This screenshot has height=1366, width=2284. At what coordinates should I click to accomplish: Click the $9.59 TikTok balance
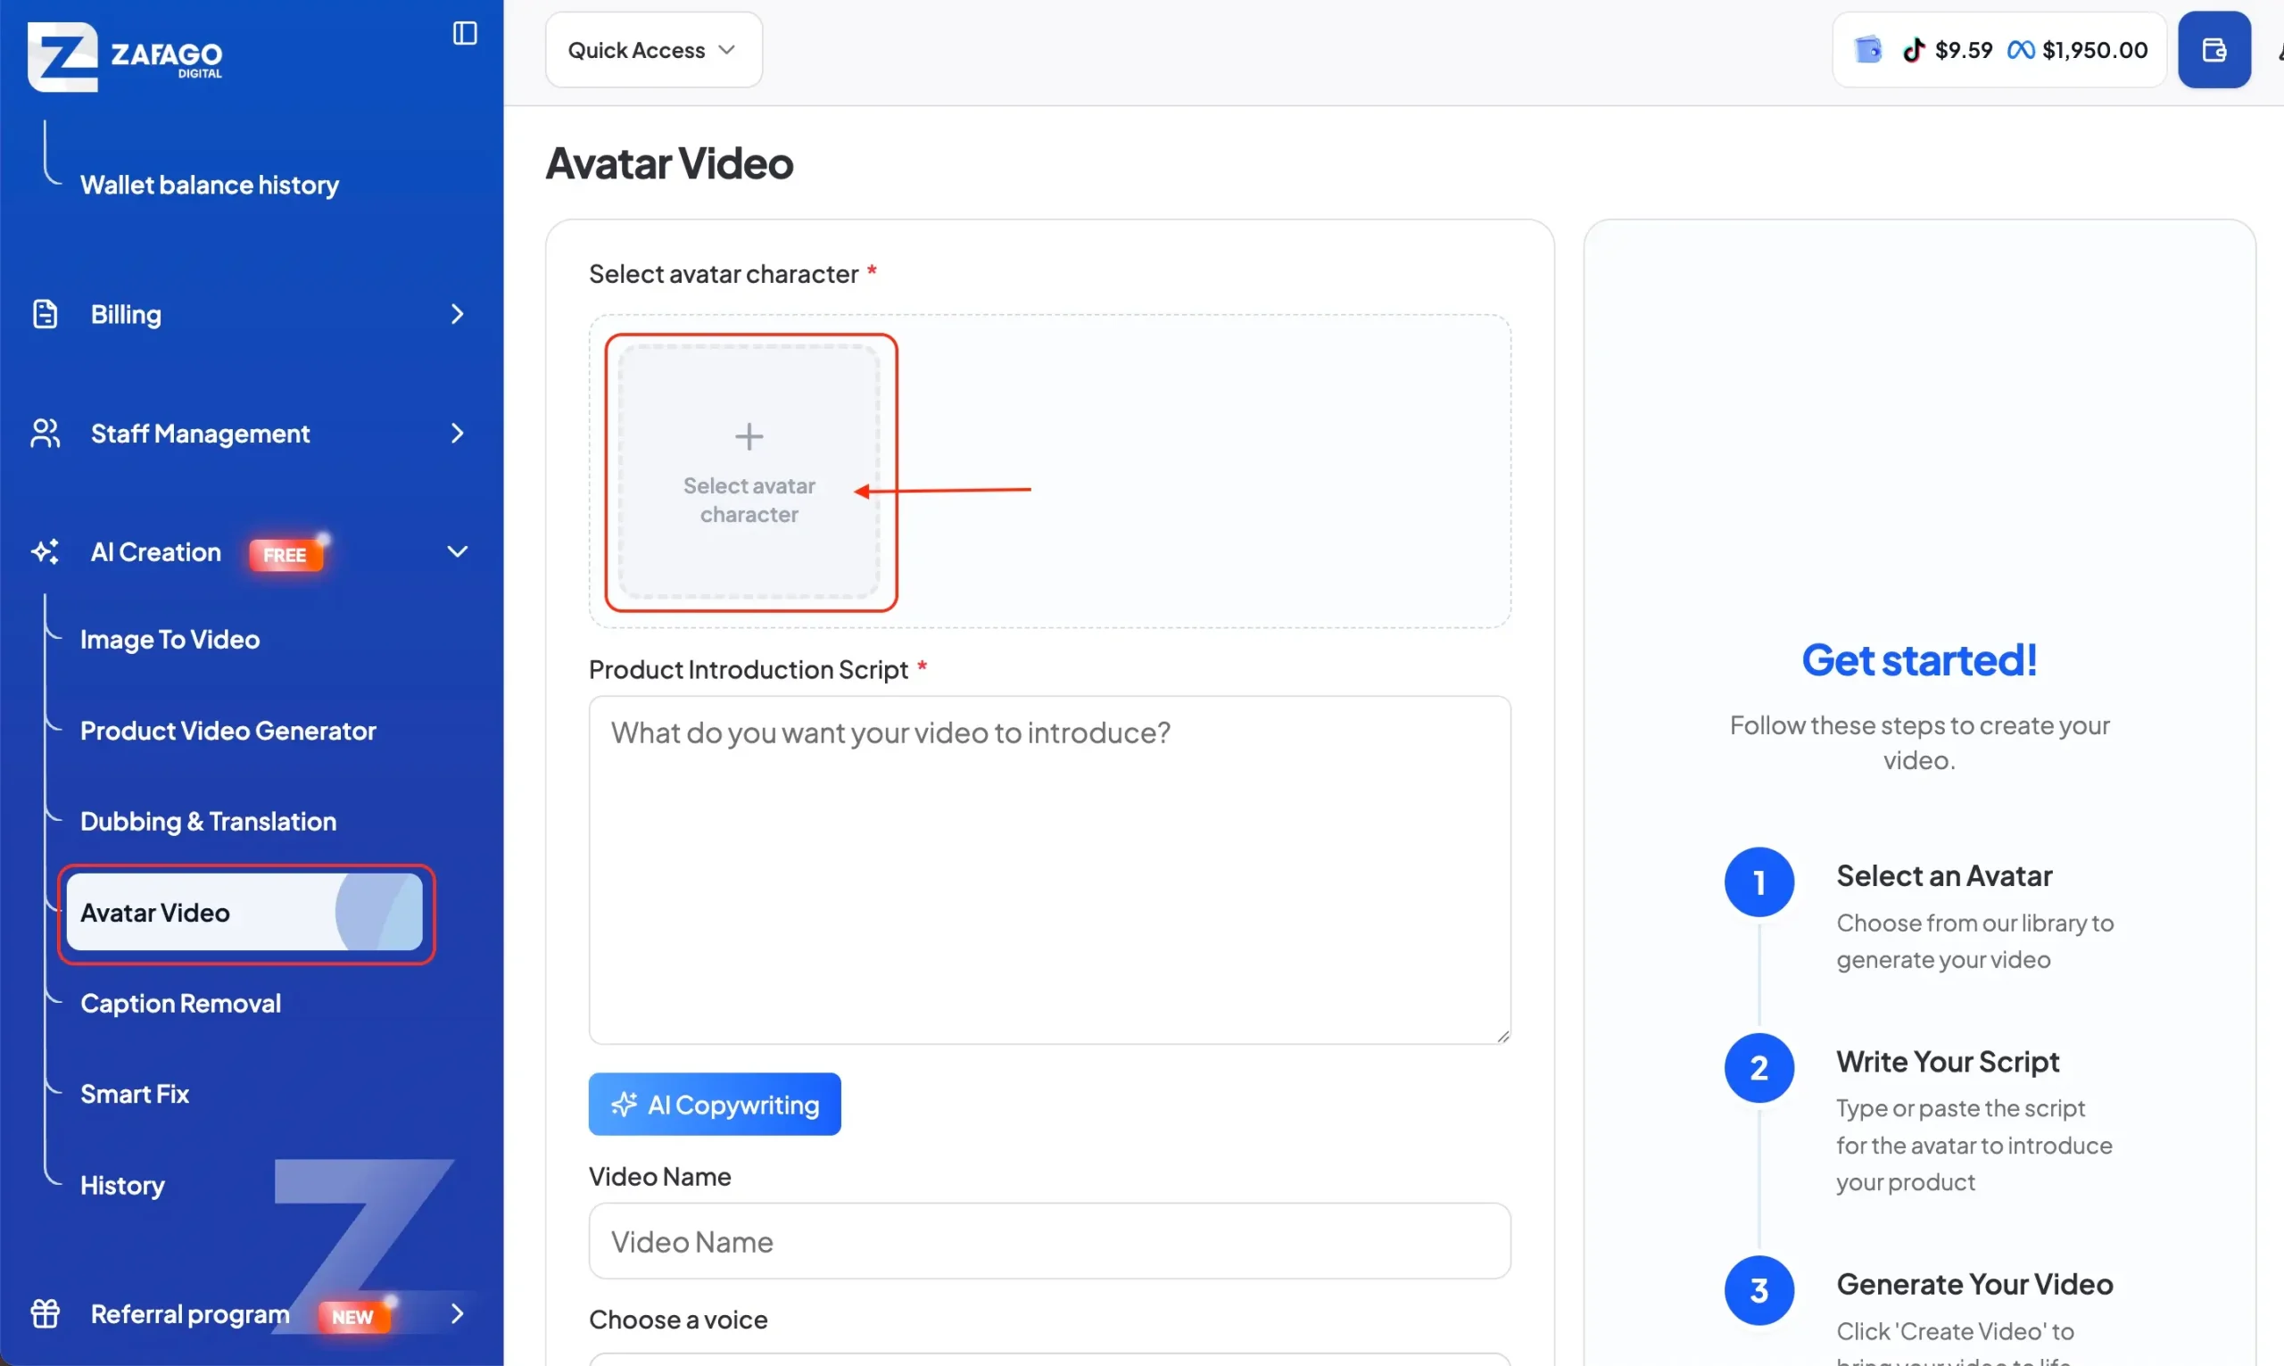click(x=1964, y=50)
